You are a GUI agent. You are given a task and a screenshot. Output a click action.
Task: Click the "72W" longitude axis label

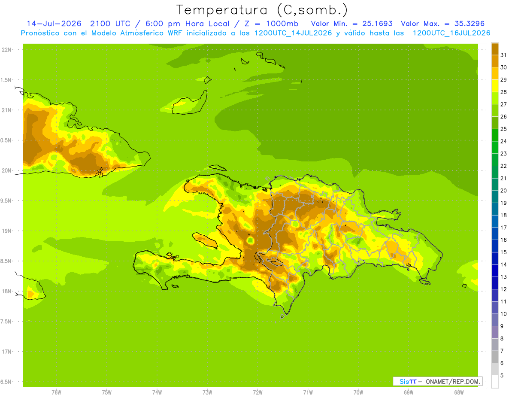pos(257,392)
